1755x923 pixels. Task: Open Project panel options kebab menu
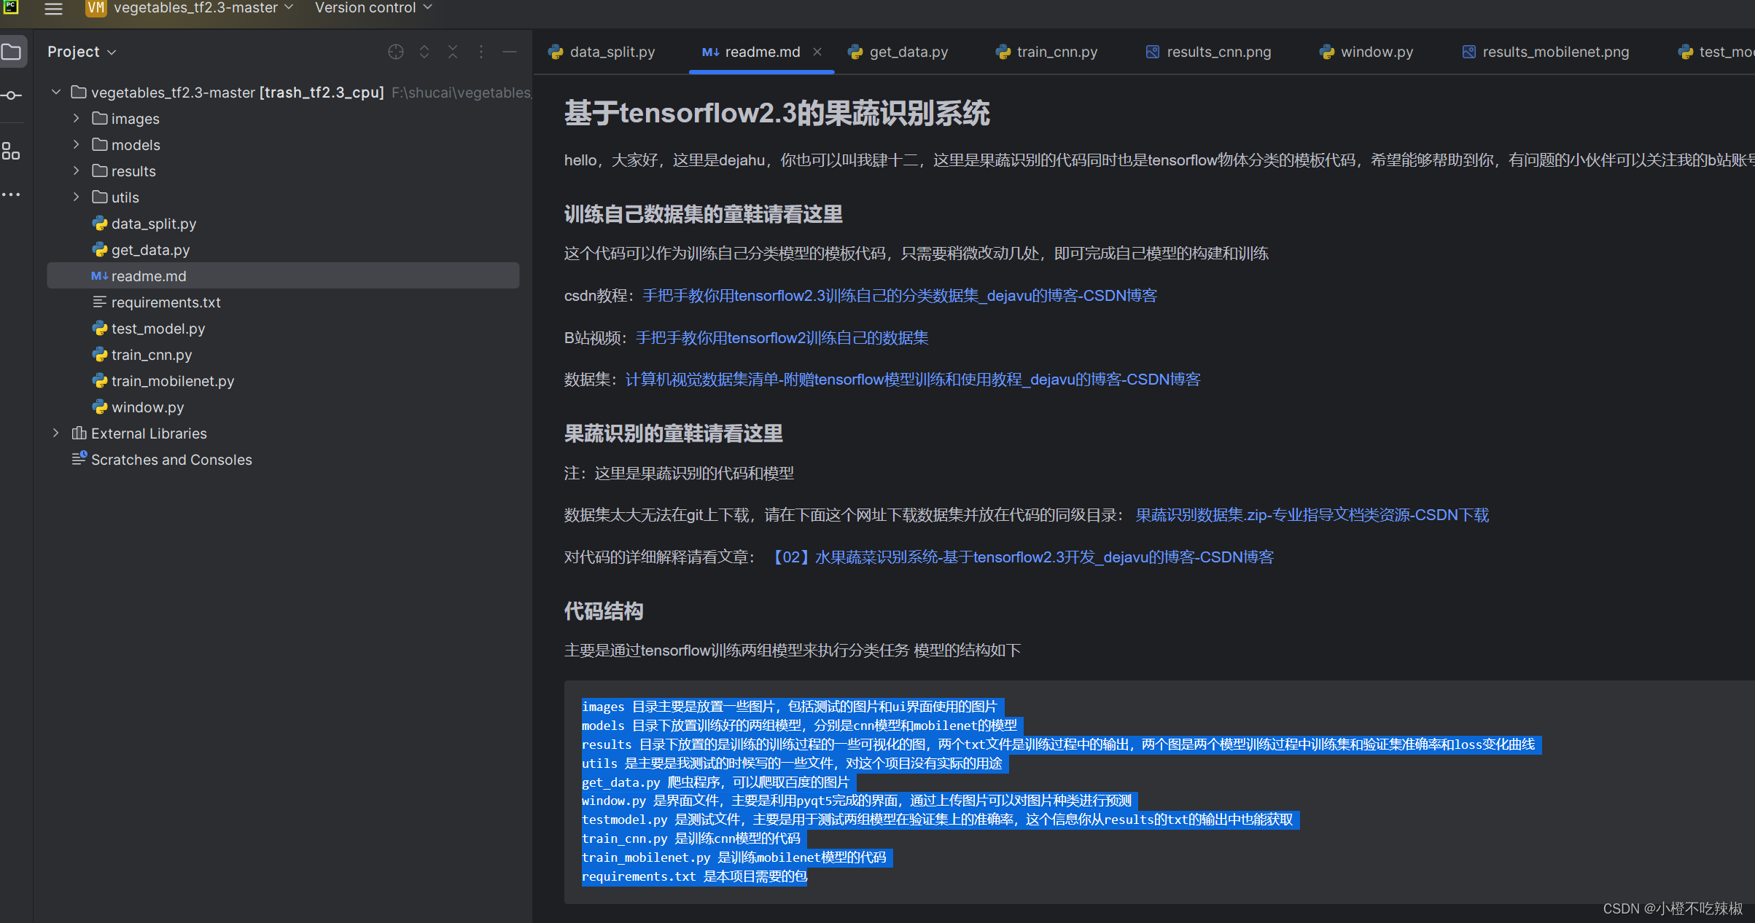[x=481, y=52]
